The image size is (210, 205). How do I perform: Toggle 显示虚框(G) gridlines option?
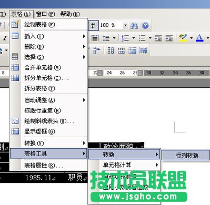[x=48, y=131]
